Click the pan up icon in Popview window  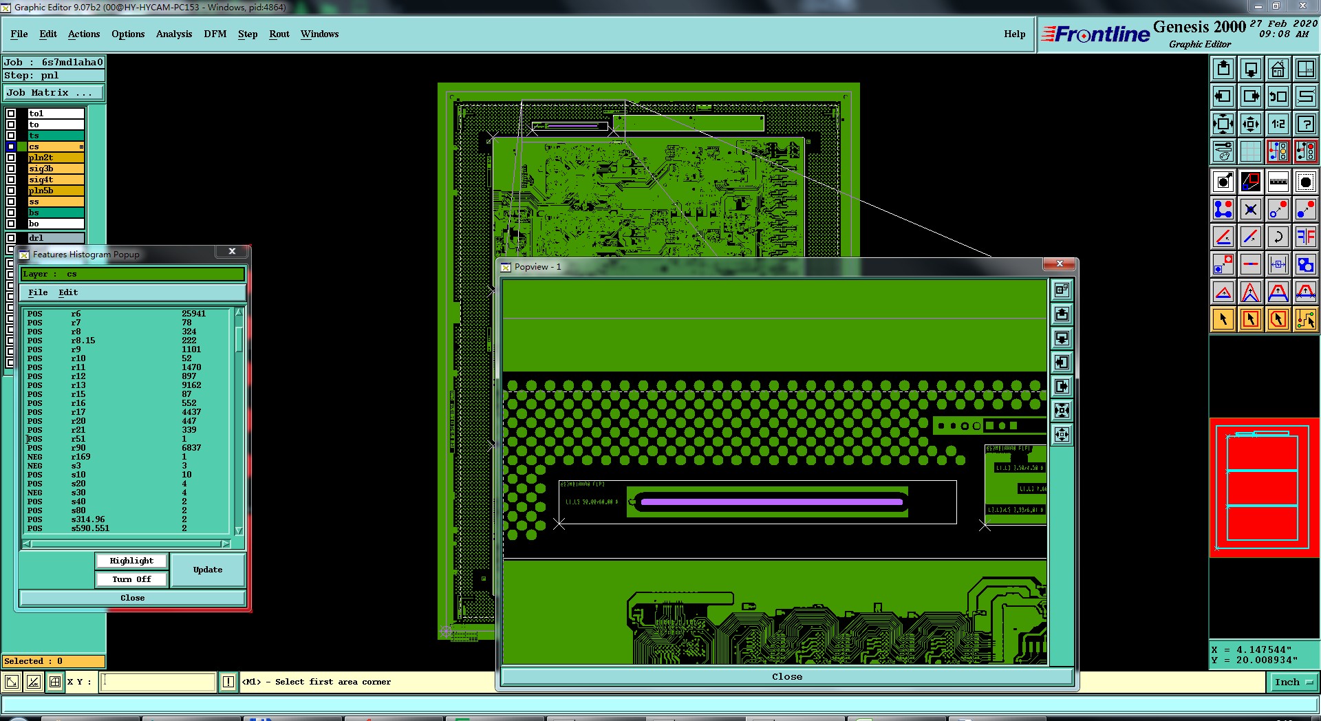click(x=1062, y=314)
